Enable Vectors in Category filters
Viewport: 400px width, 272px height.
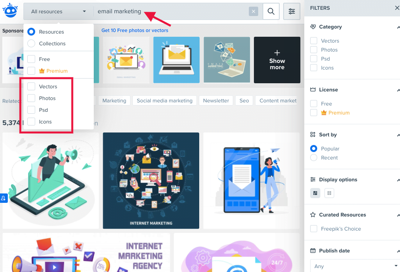coord(314,41)
